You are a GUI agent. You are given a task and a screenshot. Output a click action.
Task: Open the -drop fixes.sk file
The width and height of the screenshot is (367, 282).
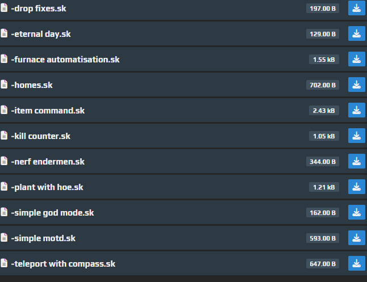pyautogui.click(x=39, y=9)
